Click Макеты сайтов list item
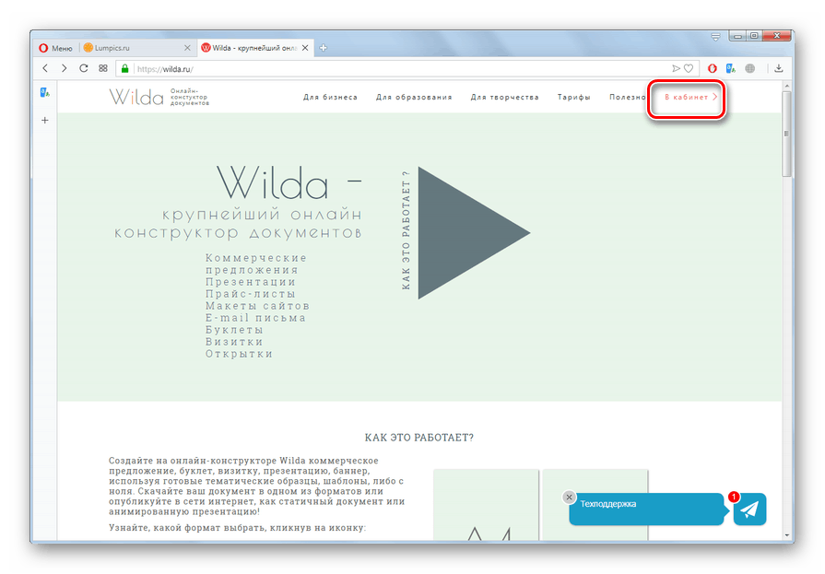The width and height of the screenshot is (825, 574). point(257,306)
